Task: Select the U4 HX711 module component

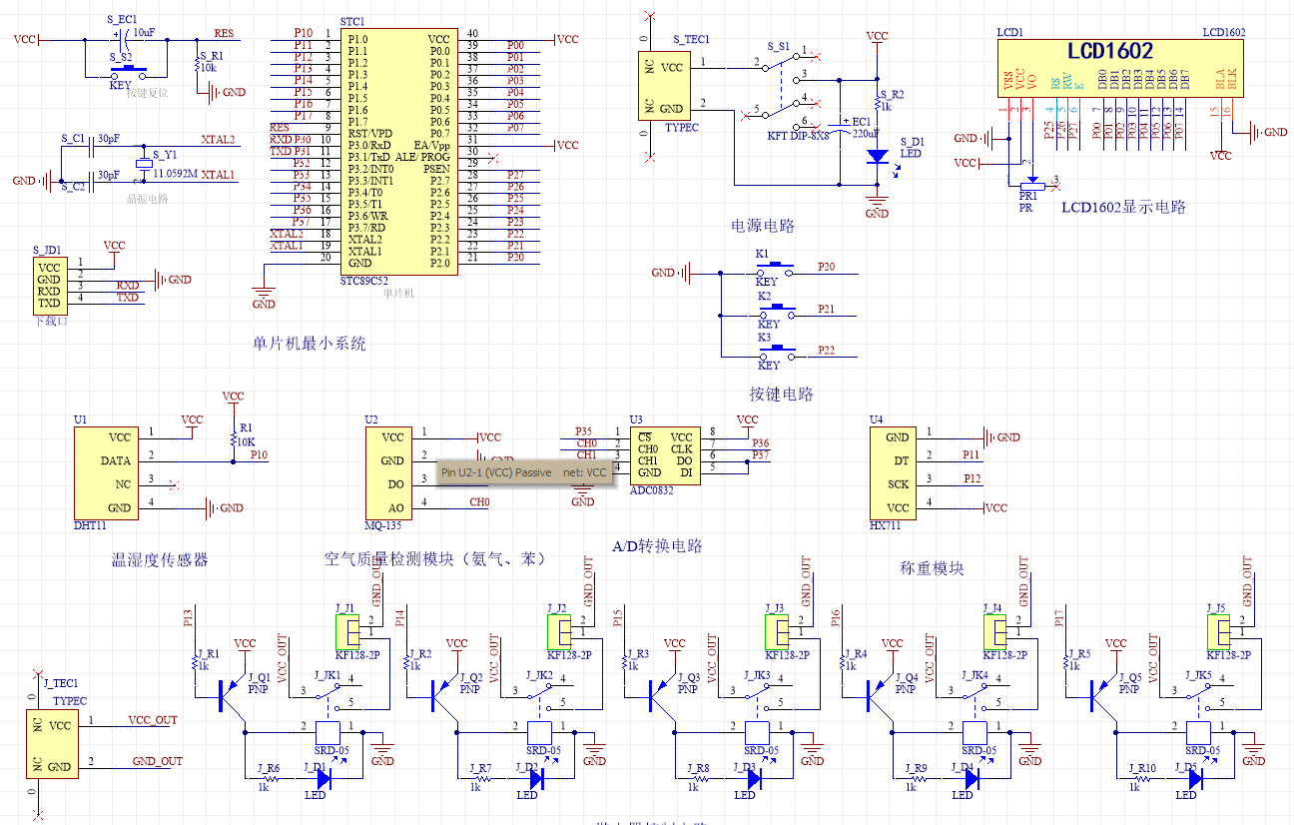Action: pyautogui.click(x=893, y=472)
